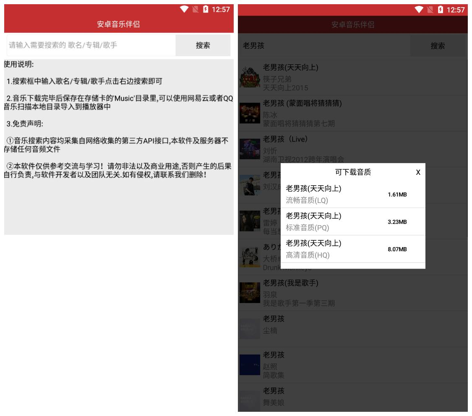This screenshot has height=416, width=472.
Task: Download the 流畅音质(LQ) version of 老男孩
Action: (x=352, y=195)
